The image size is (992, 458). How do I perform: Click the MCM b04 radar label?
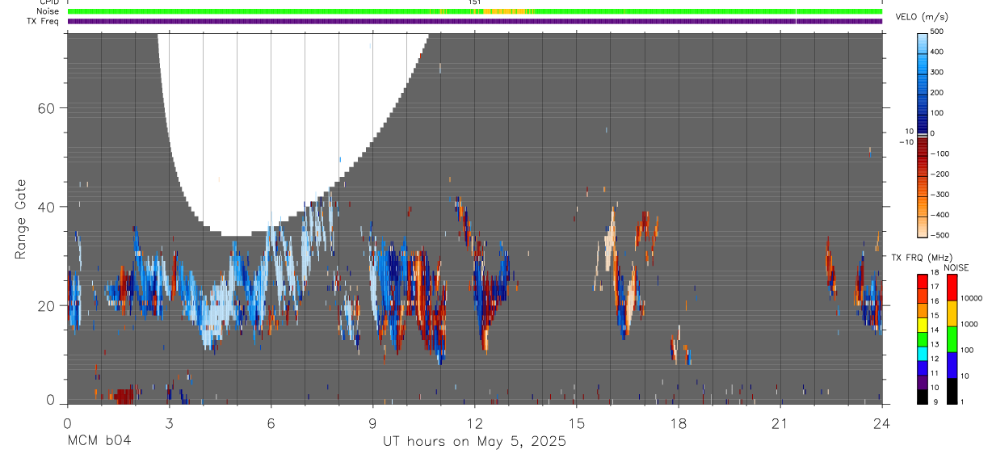[99, 441]
